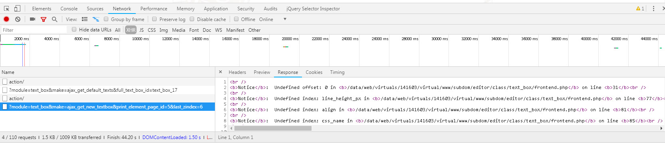Enable Group by frame checkbox
665x143 pixels.
[106, 19]
